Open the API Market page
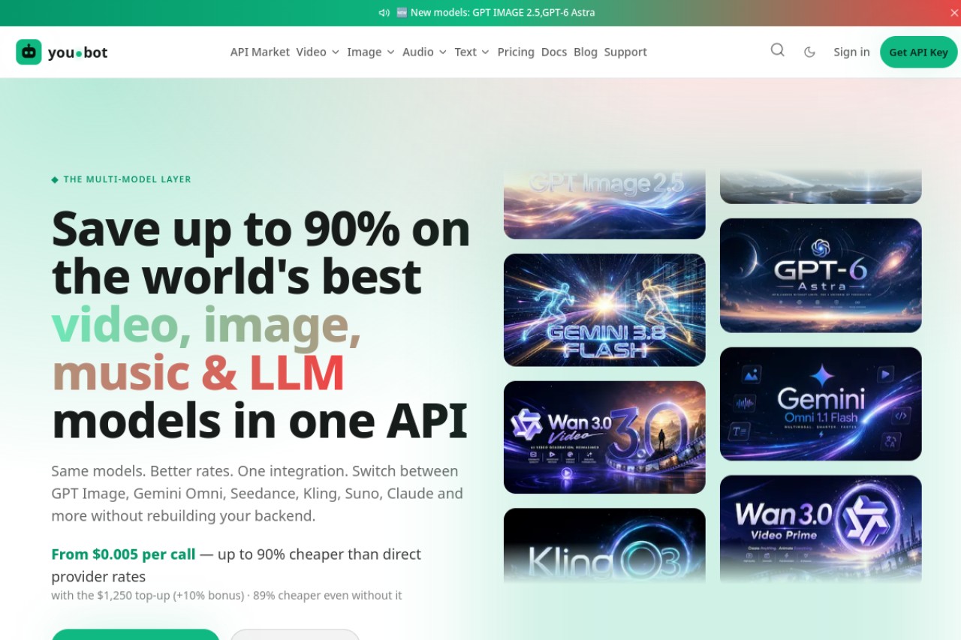This screenshot has height=640, width=961. pyautogui.click(x=260, y=52)
